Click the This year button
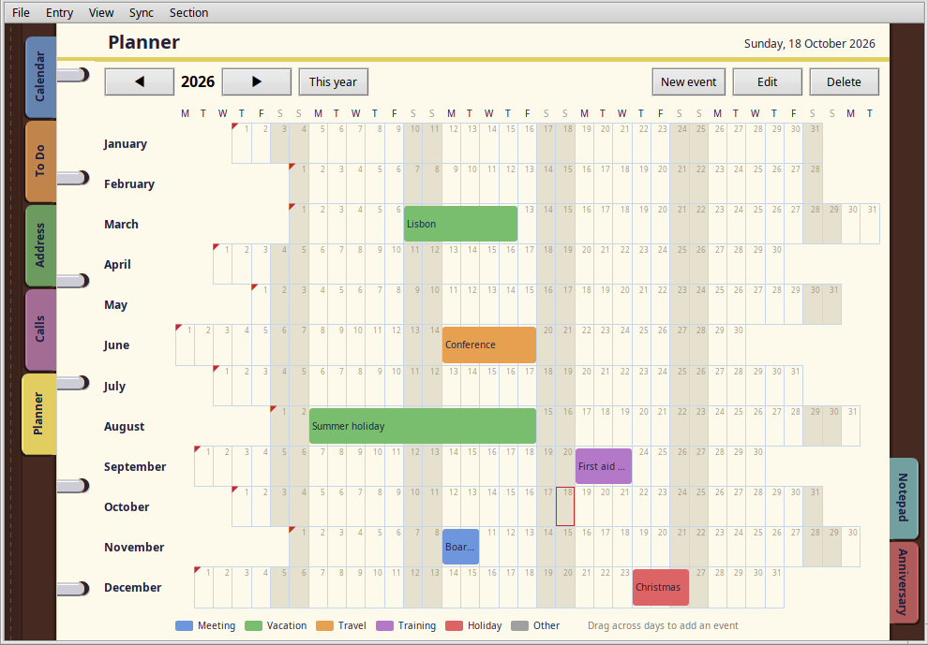This screenshot has height=645, width=928. click(x=333, y=81)
